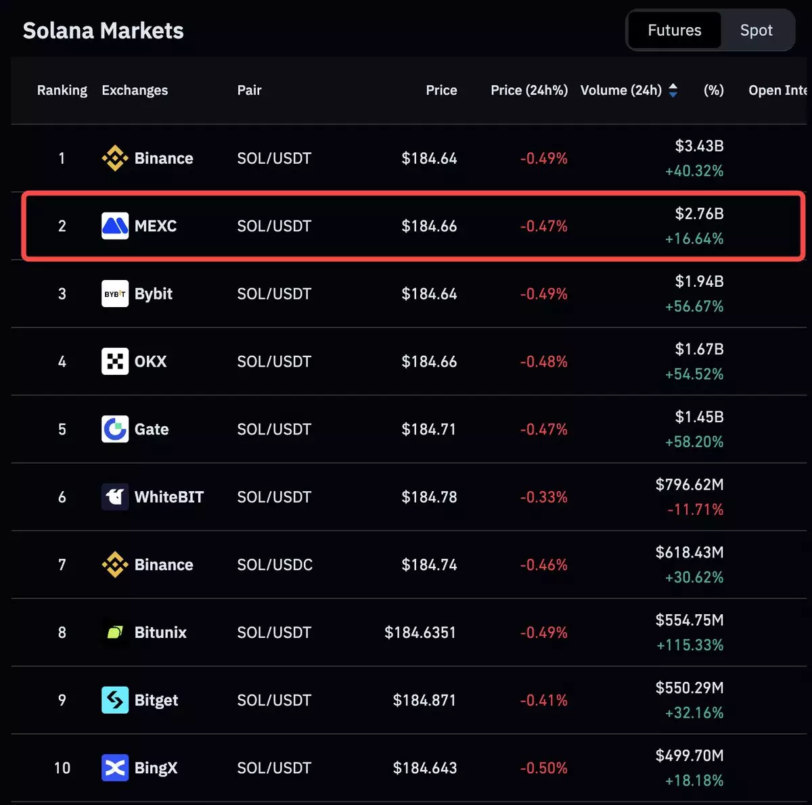Screen dimensions: 812x805
Task: Select the Futures markets tab
Action: point(674,30)
